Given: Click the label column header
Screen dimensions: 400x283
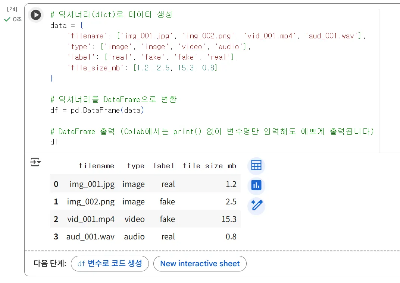Looking at the screenshot, I should click(164, 166).
